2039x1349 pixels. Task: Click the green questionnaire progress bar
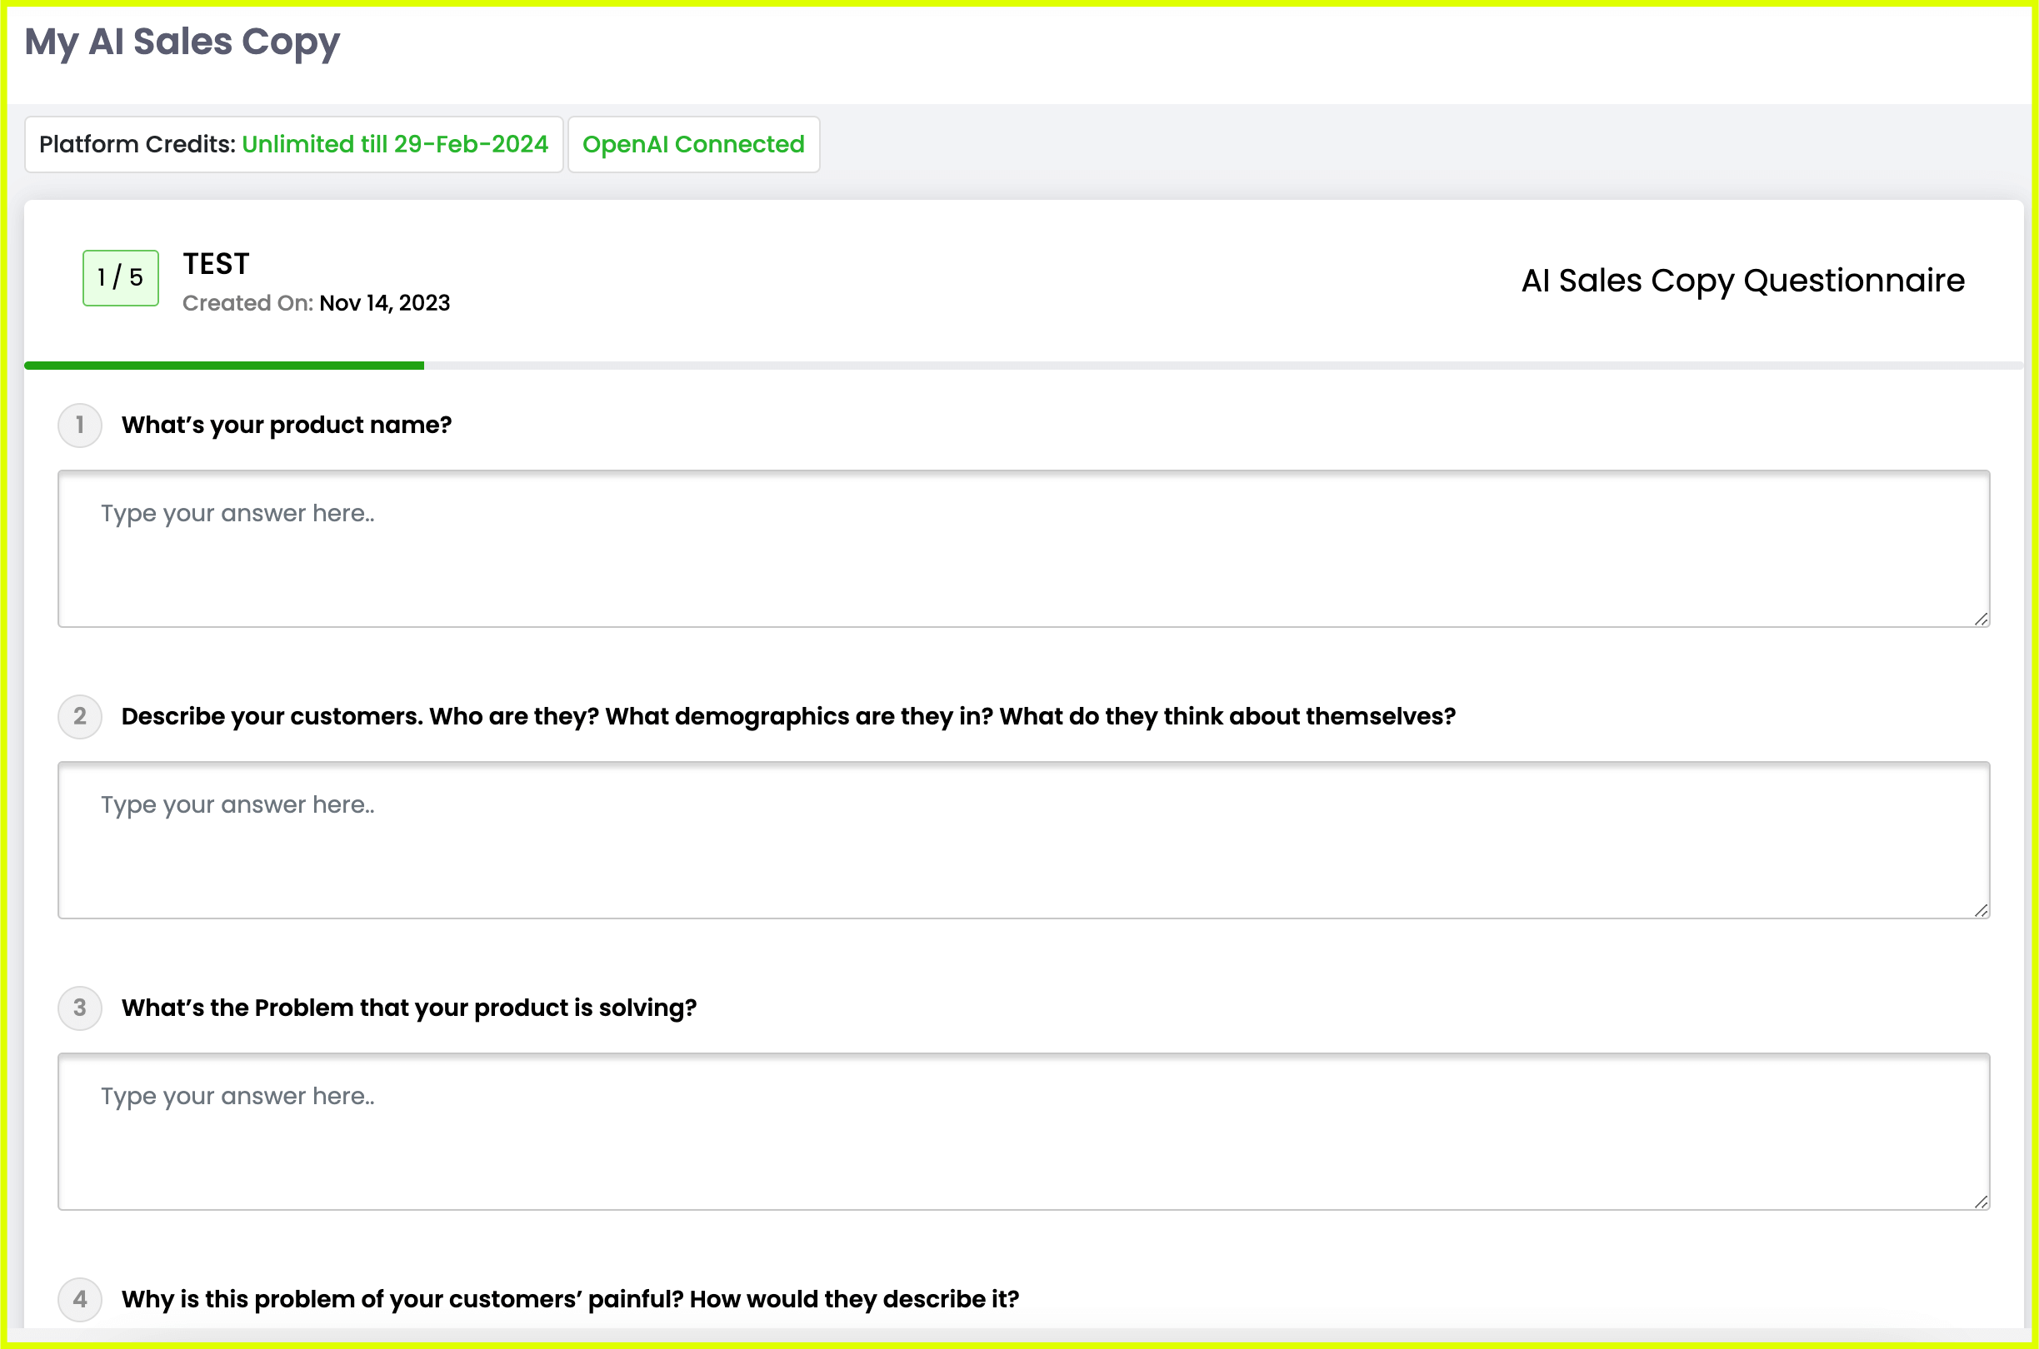click(x=224, y=366)
